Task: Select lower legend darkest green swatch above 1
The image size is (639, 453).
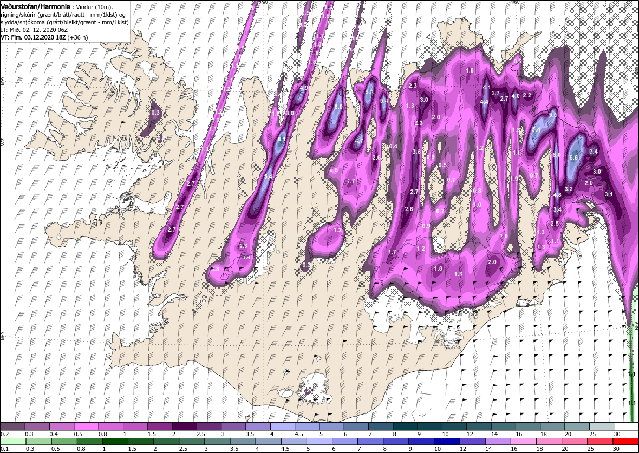Action: tap(115, 442)
